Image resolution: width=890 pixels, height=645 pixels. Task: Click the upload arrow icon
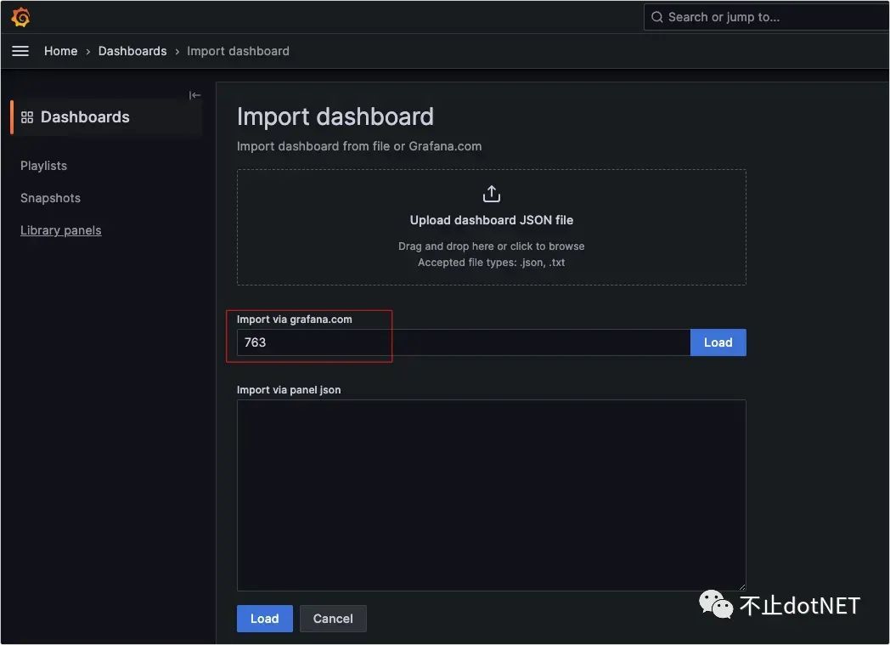click(491, 195)
